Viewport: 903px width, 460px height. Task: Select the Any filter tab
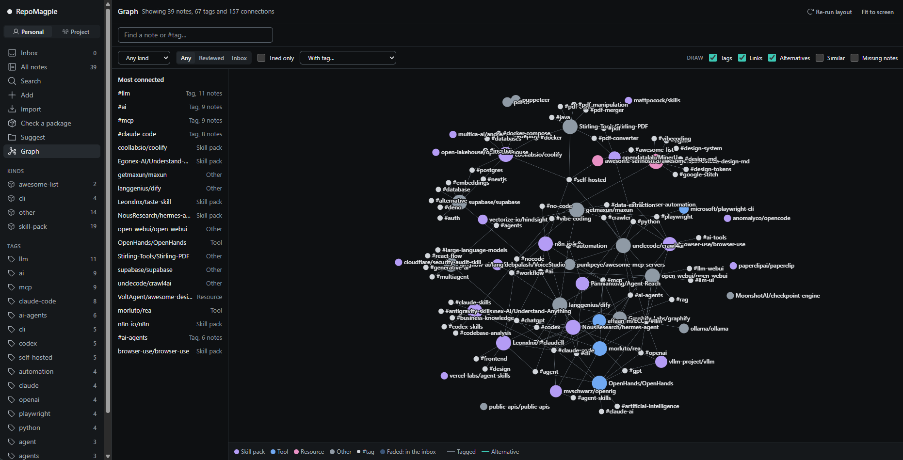tap(186, 58)
